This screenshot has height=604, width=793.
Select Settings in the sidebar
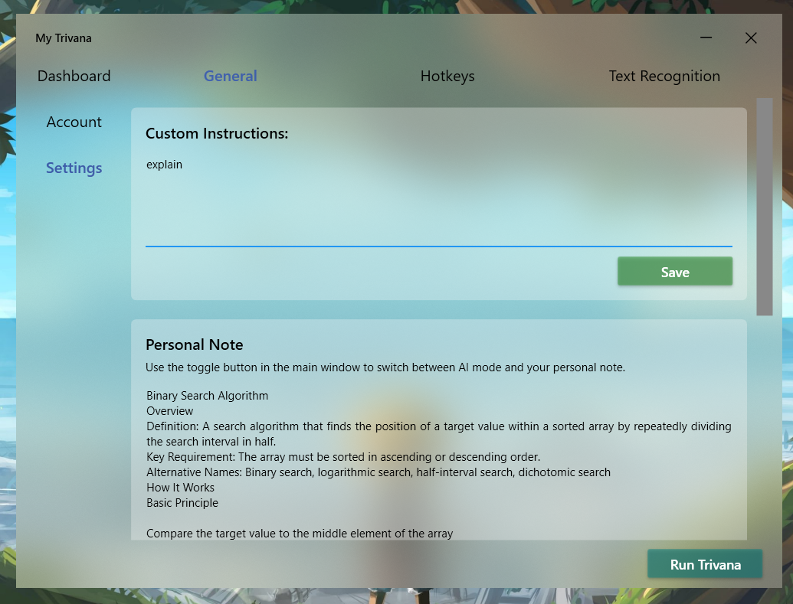click(74, 168)
